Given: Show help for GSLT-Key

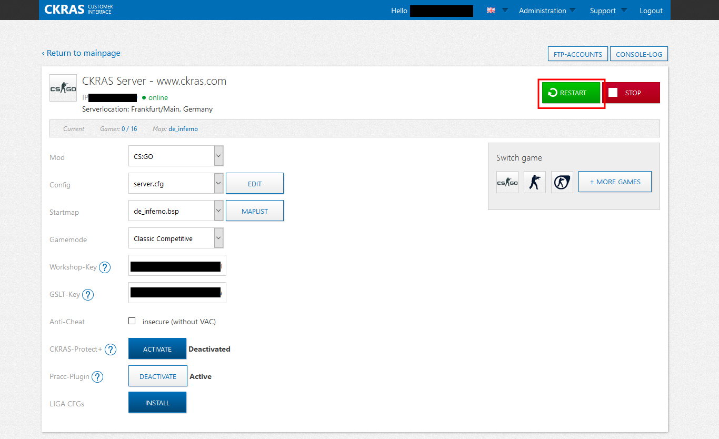Looking at the screenshot, I should pos(88,295).
